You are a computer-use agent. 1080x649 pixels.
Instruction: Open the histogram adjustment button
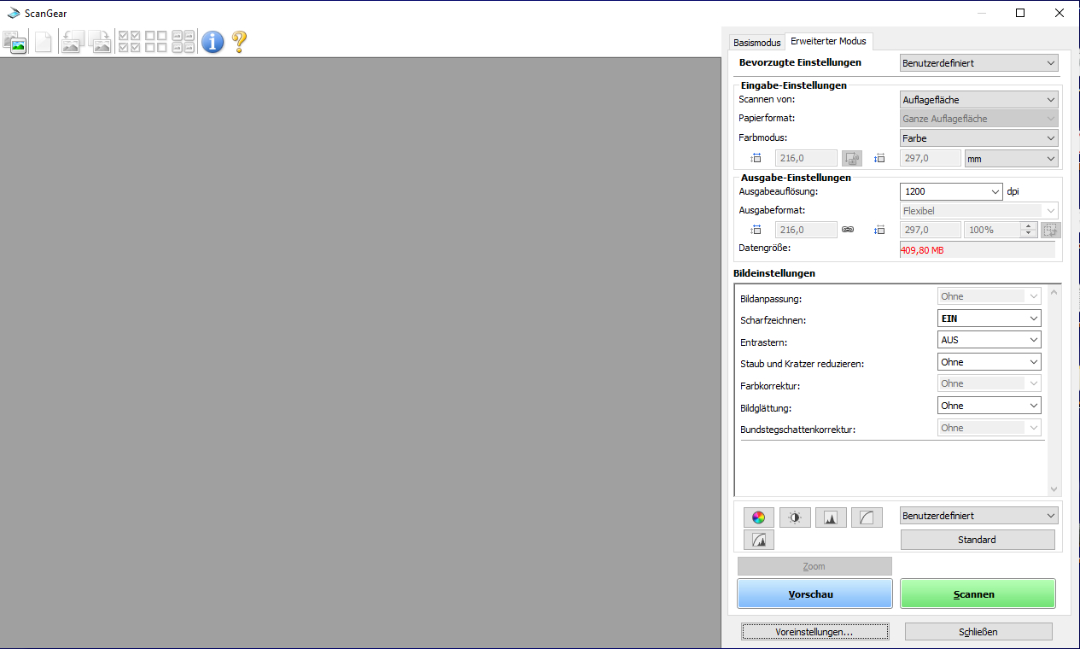pyautogui.click(x=831, y=517)
